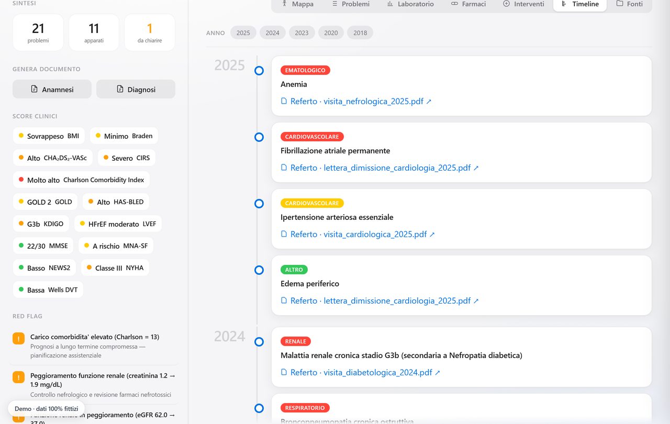Click the Edema periferico title
Screen dimensions: 670x424
point(310,284)
